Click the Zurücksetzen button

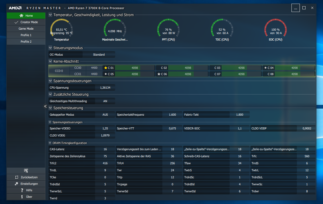tap(26, 177)
